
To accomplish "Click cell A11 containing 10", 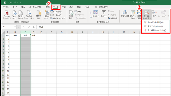I will (x=7, y=71).
